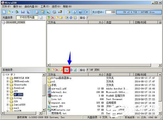The height and width of the screenshot is (120, 163).
Task: Create new folder in local directory toolbar
Action: pyautogui.click(x=53, y=70)
